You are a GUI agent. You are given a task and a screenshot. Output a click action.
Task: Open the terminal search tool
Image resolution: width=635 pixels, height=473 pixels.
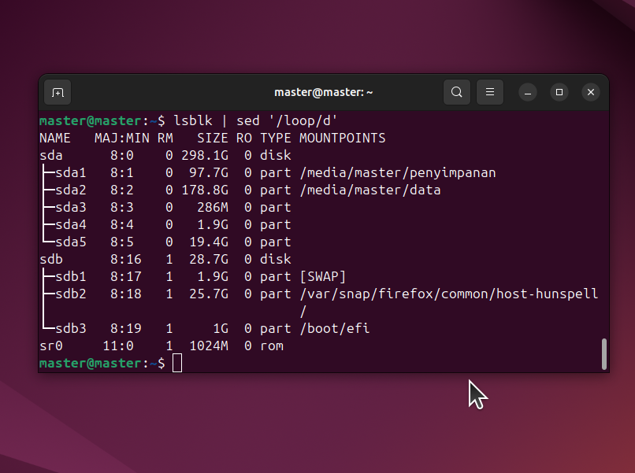tap(457, 93)
